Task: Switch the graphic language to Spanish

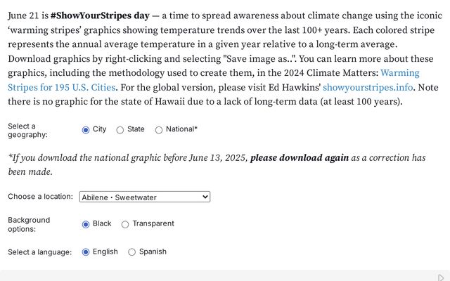Action: (x=131, y=252)
